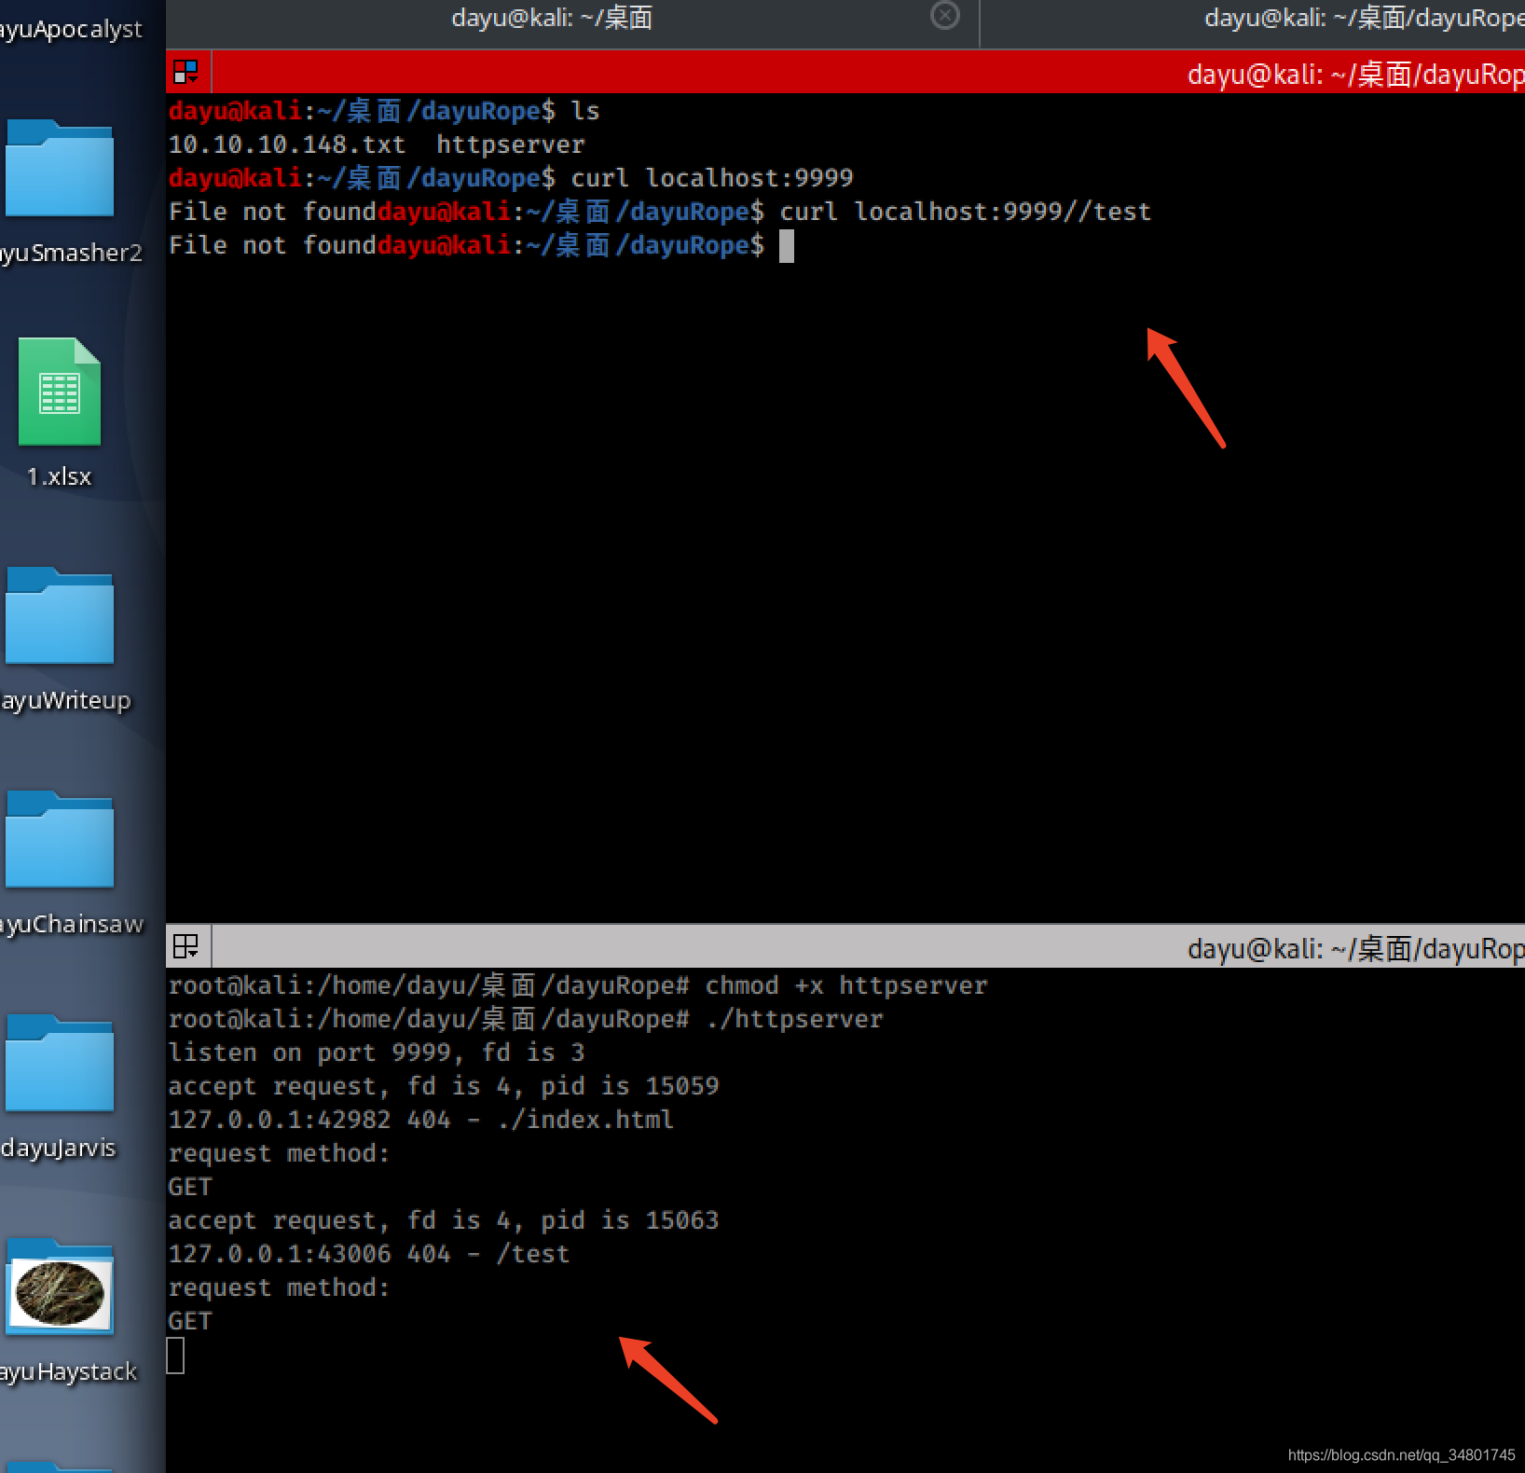Click '127.0.0.1:43006 404 - /test' log line
1525x1473 pixels.
pyautogui.click(x=369, y=1254)
